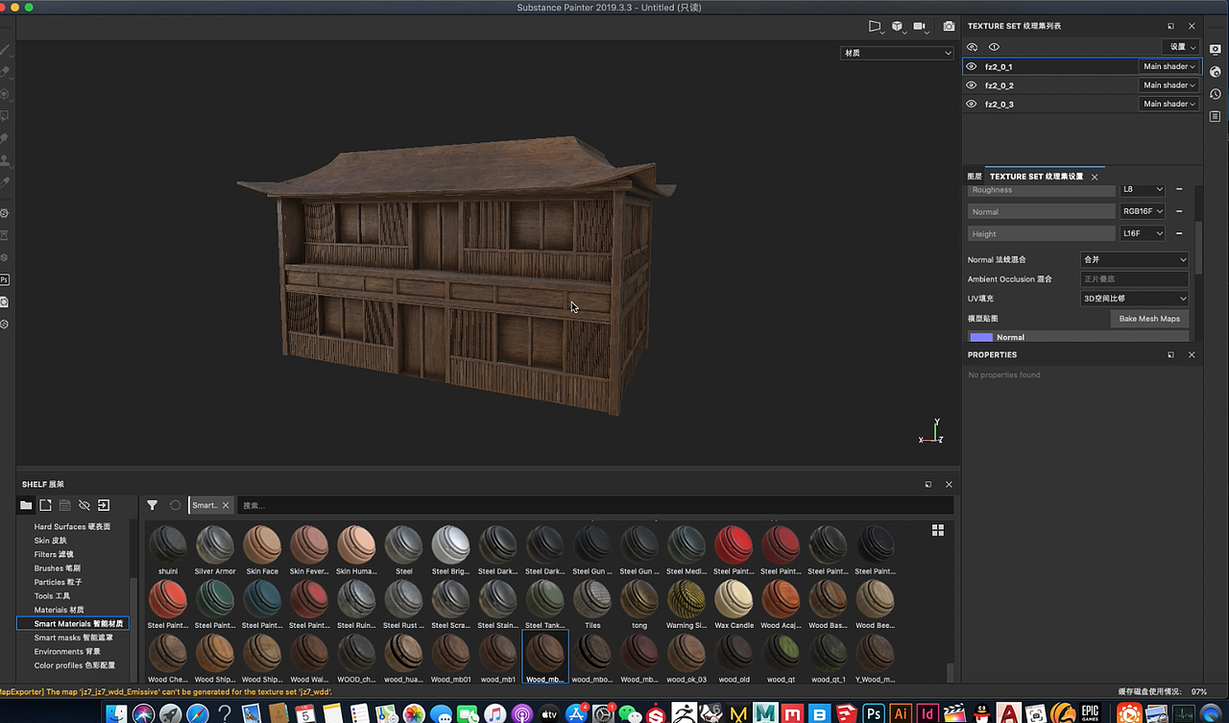Click the shelf refresh circle icon
This screenshot has width=1229, height=723.
175,505
